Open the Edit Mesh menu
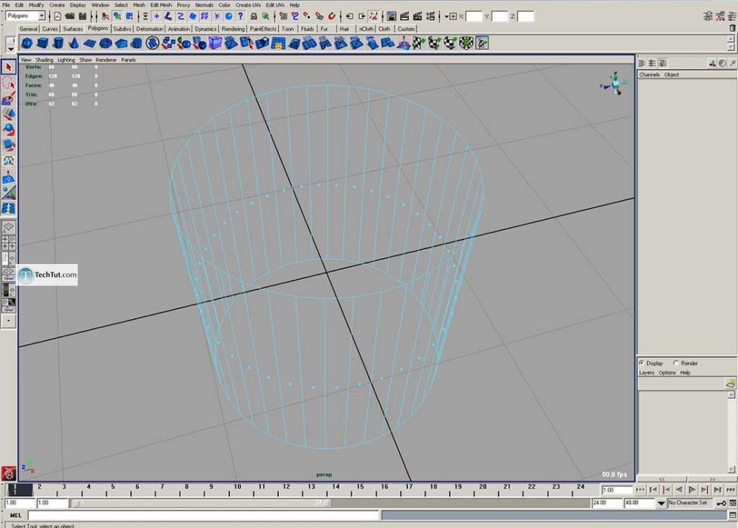 tap(161, 5)
